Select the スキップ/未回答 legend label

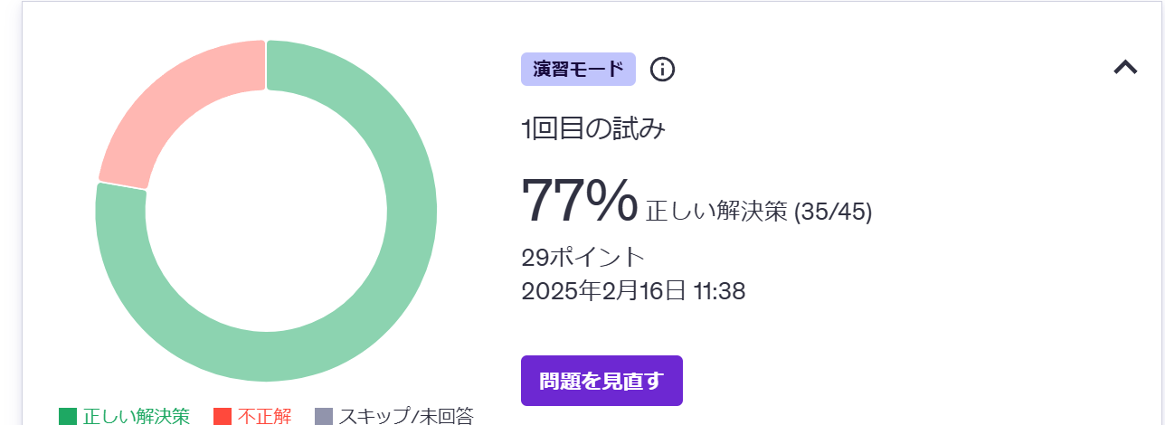pos(406,416)
